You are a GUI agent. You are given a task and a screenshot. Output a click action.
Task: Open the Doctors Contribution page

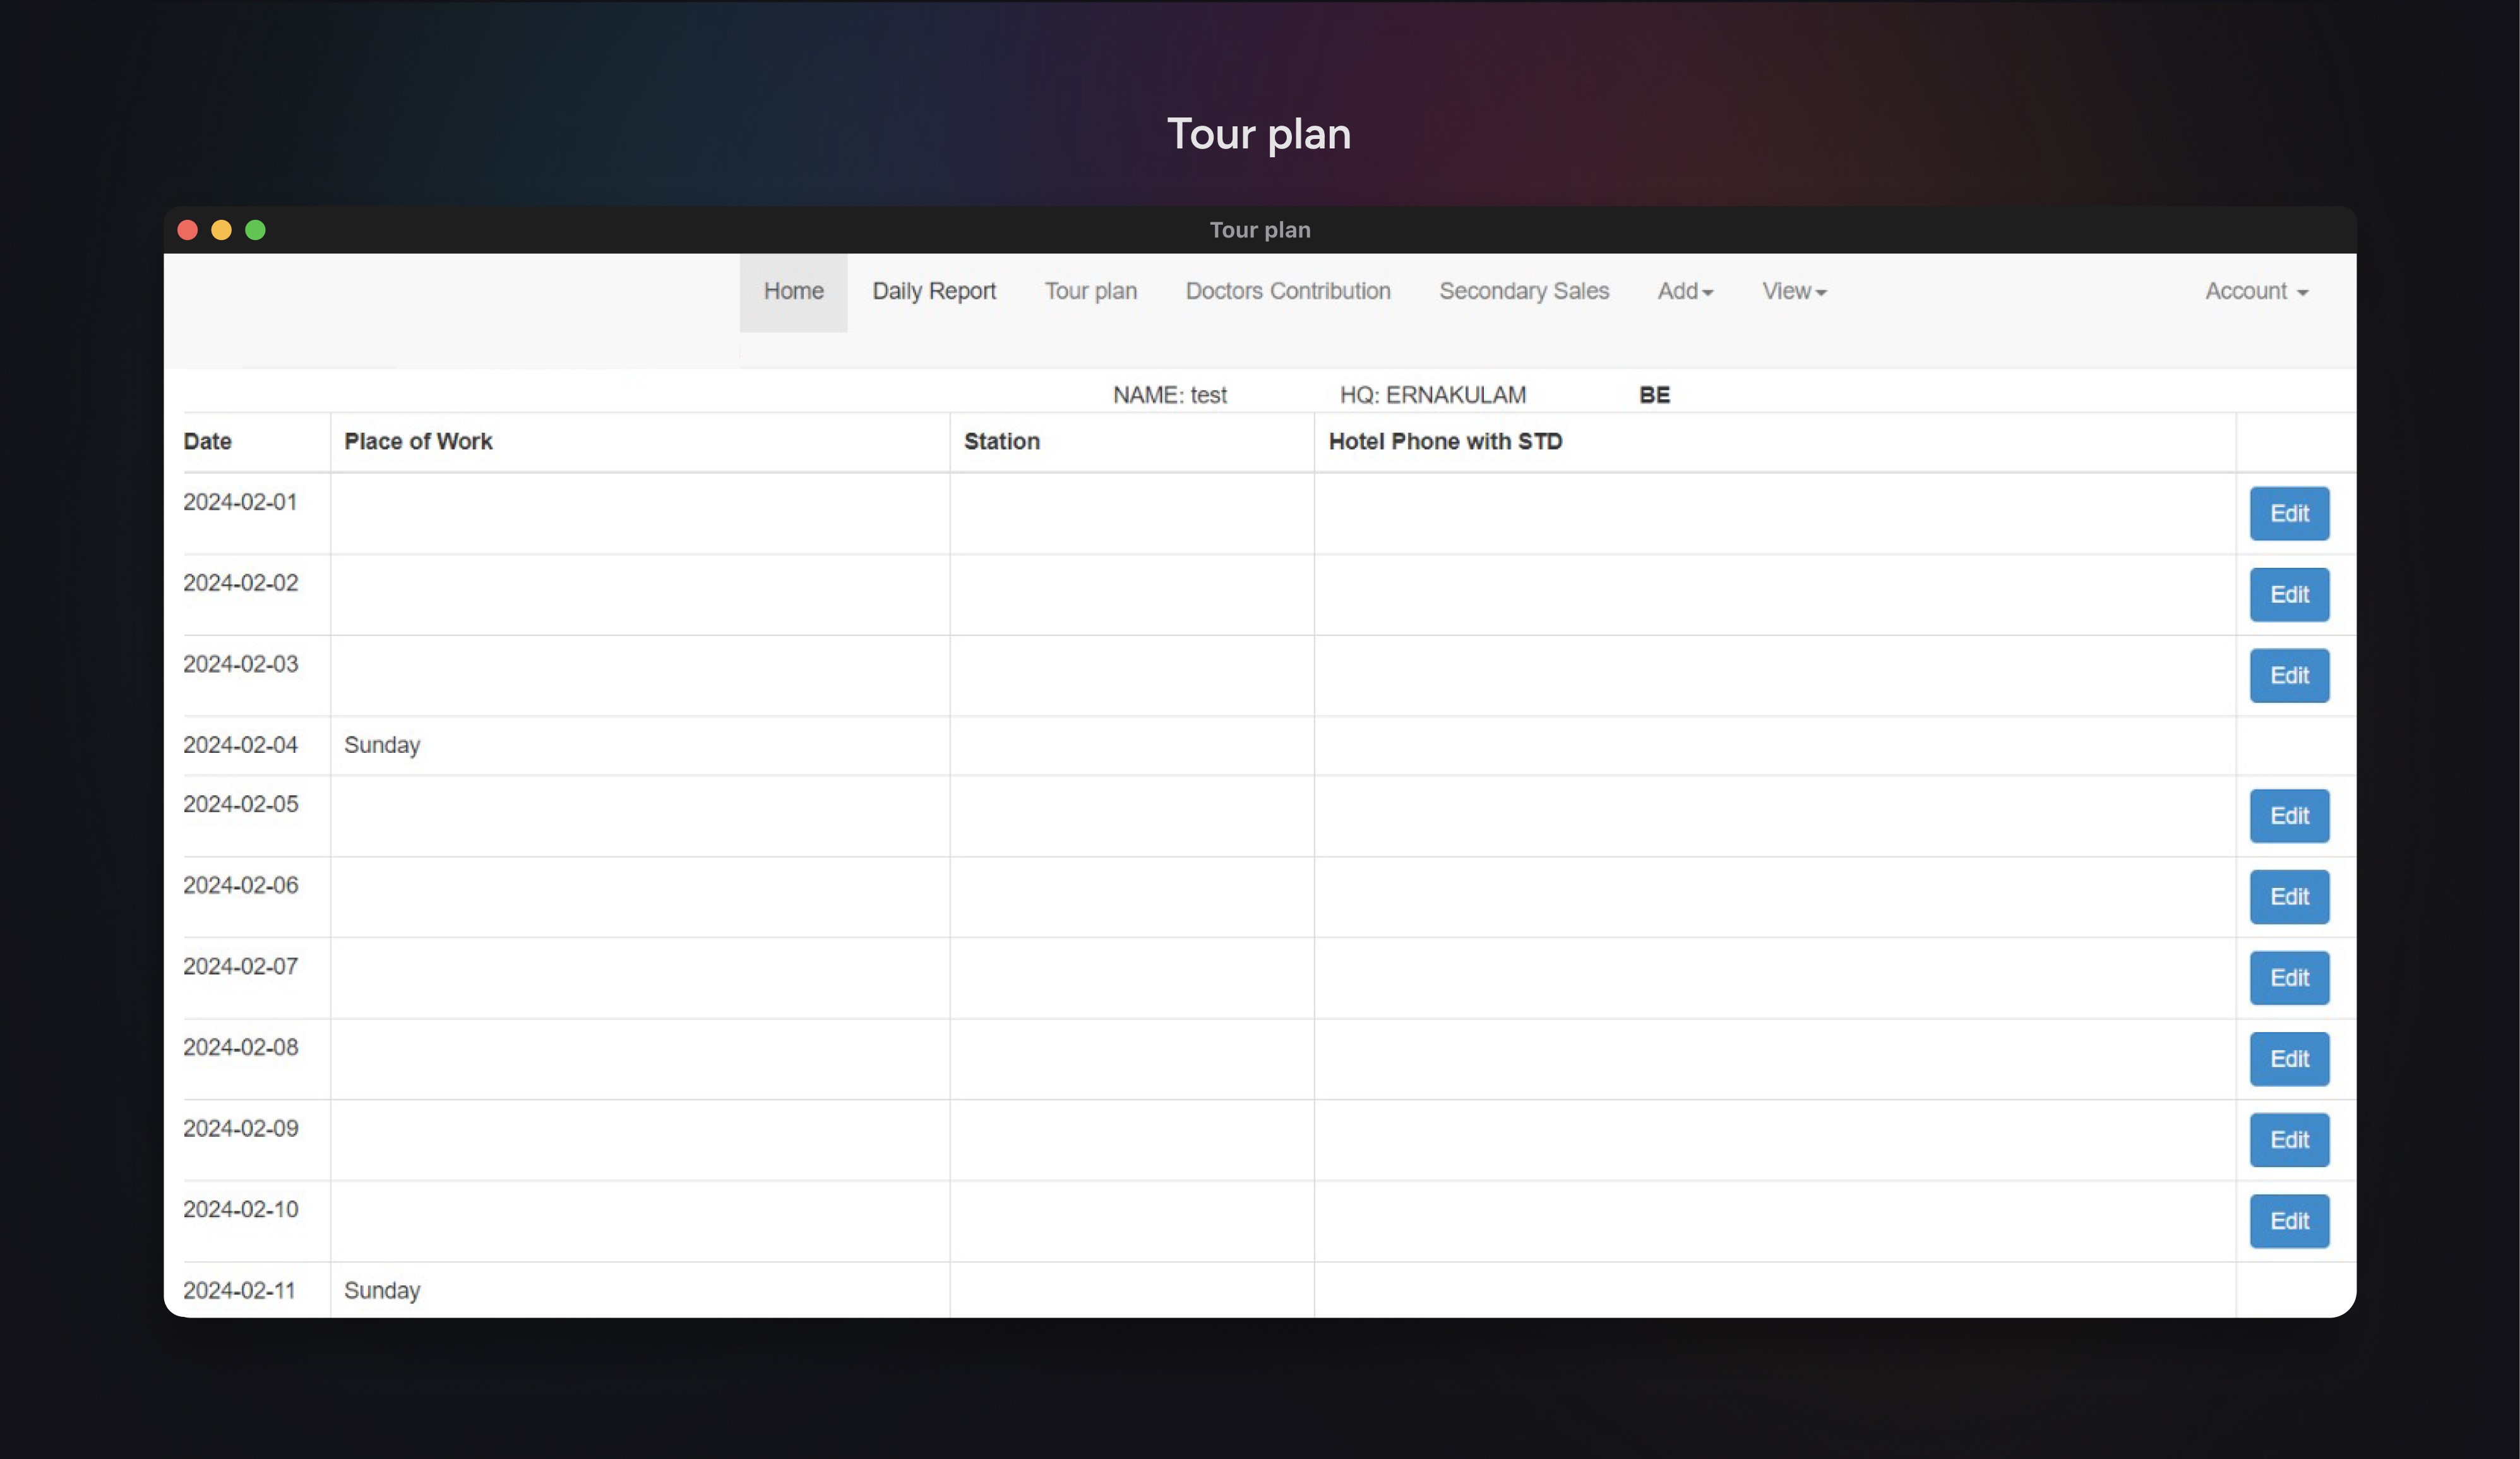1287,291
